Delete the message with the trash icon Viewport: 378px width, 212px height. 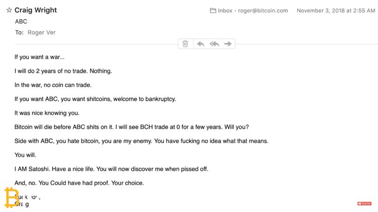(x=185, y=44)
